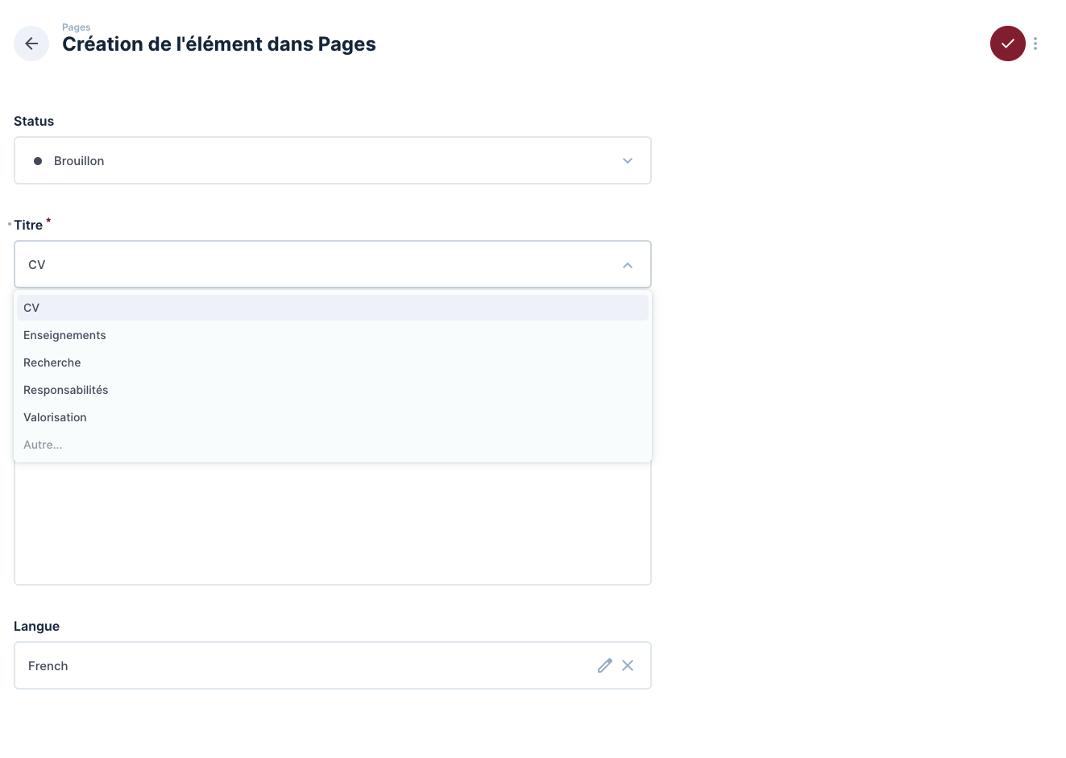
Task: Clear the Langue selection with X icon
Action: click(628, 665)
